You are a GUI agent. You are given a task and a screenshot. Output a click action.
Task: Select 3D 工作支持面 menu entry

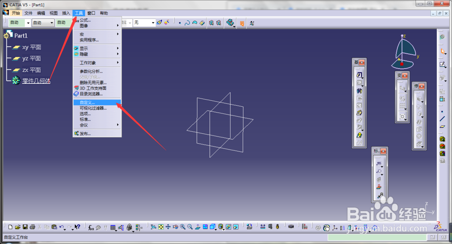pyautogui.click(x=97, y=88)
